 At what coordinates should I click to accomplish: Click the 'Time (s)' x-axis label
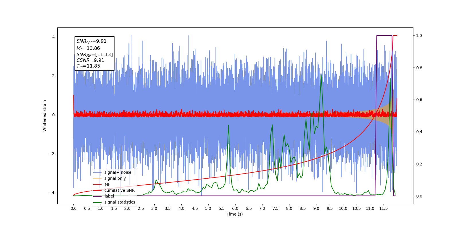[235, 214]
